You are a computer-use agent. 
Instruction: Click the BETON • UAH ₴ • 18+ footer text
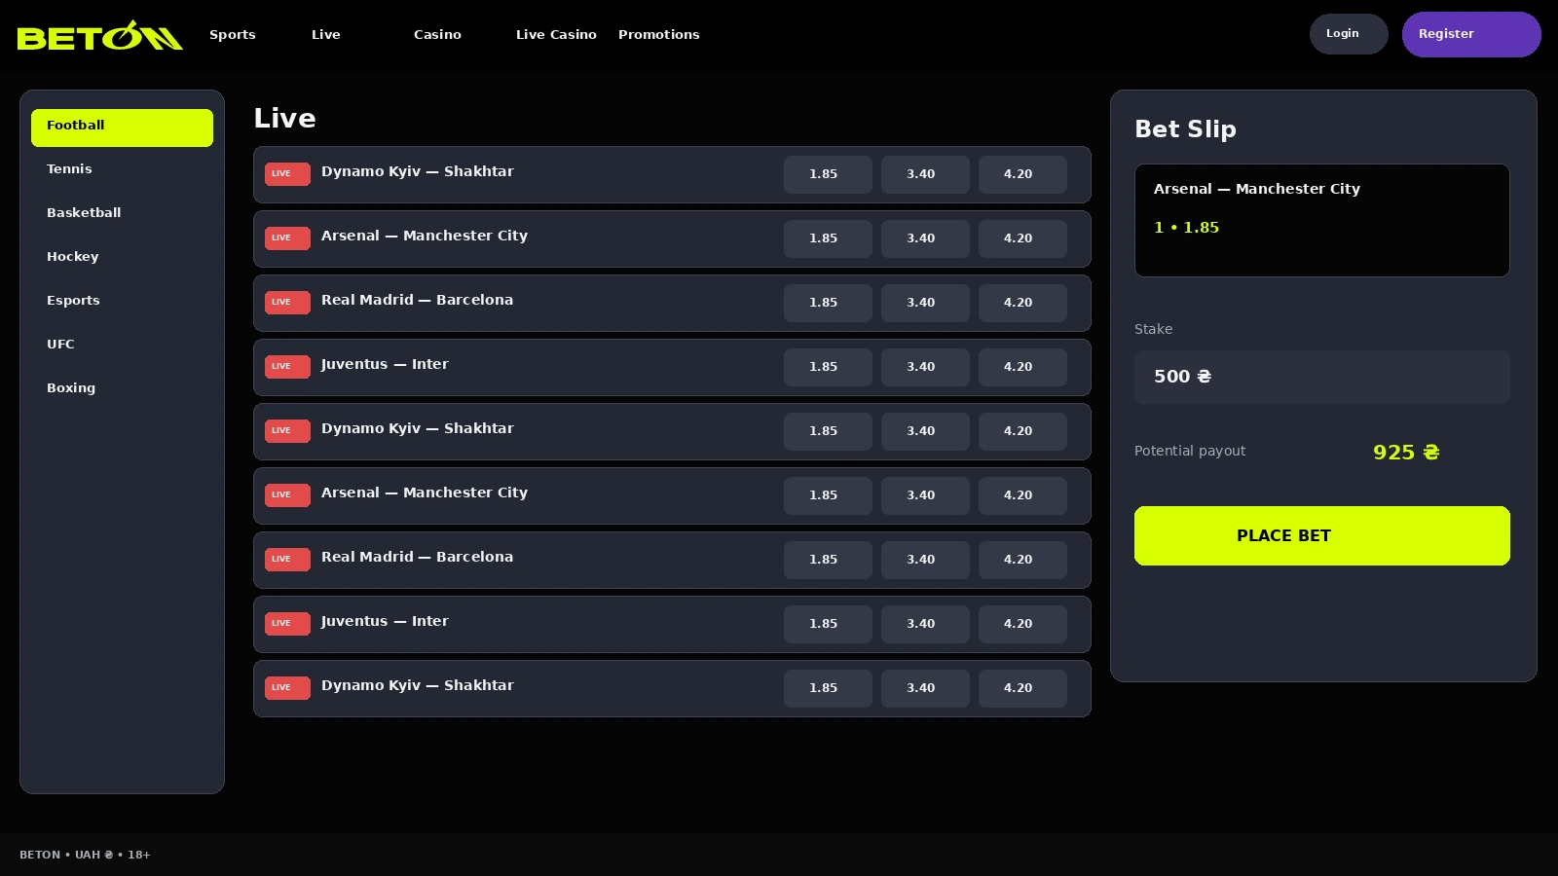(x=85, y=855)
